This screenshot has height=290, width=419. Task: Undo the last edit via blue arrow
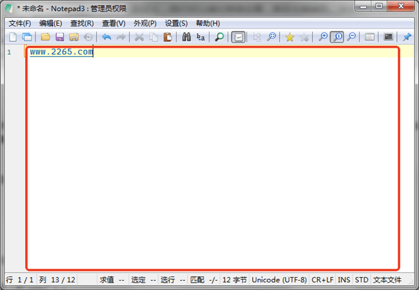[106, 37]
